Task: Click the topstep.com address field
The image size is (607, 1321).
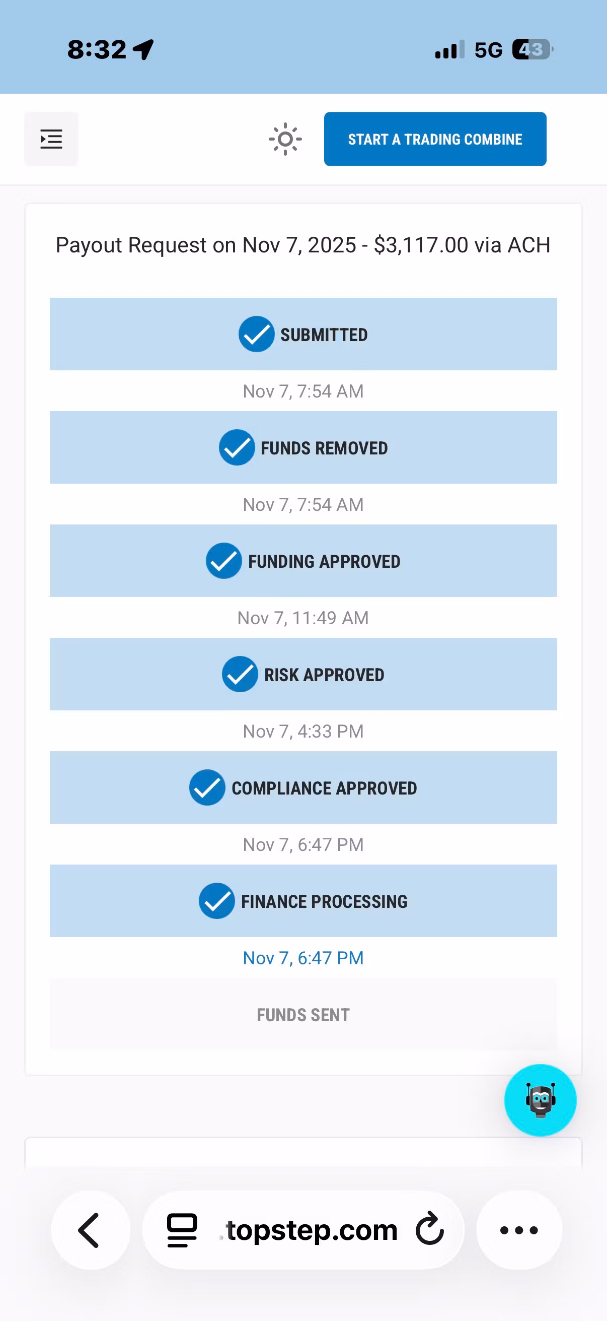Action: (303, 1230)
